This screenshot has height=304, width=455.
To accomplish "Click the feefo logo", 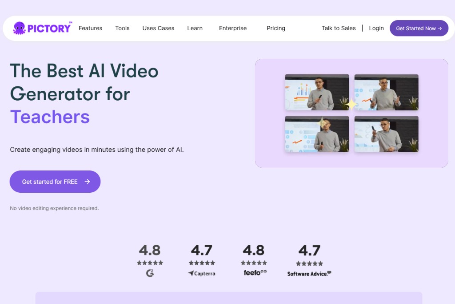I will coord(255,272).
